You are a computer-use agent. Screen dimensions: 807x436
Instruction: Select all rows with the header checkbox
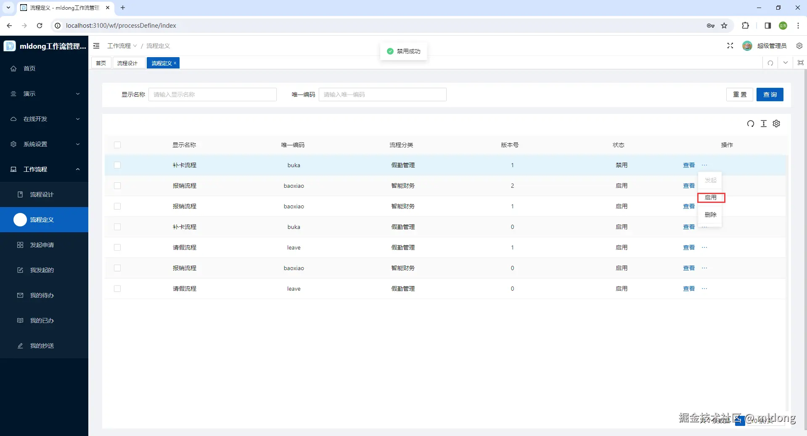[117, 145]
